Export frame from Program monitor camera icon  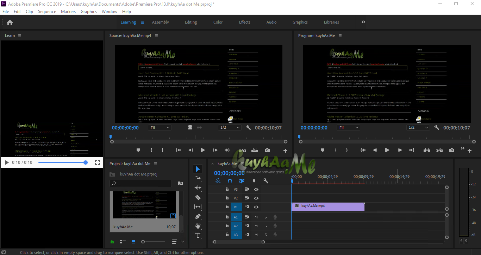point(452,150)
